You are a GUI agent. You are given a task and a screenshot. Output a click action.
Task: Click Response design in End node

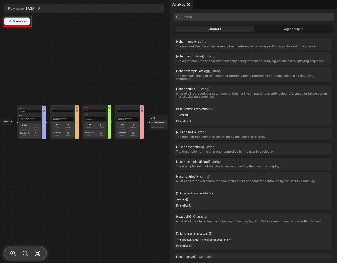(x=159, y=122)
